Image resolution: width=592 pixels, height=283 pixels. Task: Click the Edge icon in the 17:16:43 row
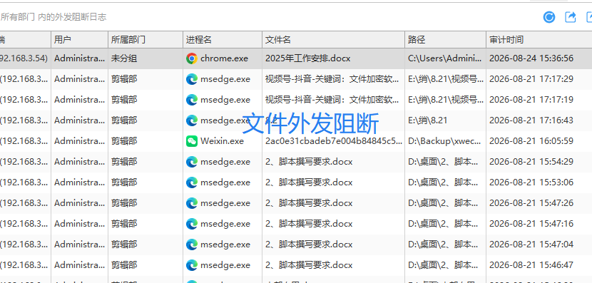(x=192, y=120)
